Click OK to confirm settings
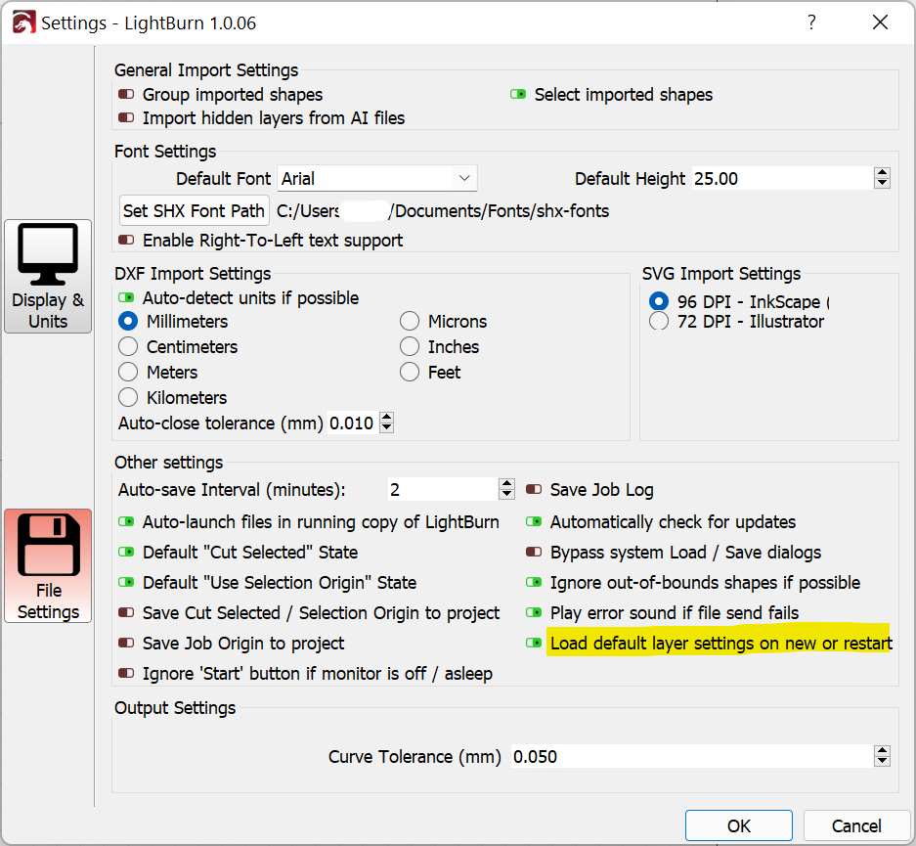Viewport: 916px width, 846px height. 738,825
